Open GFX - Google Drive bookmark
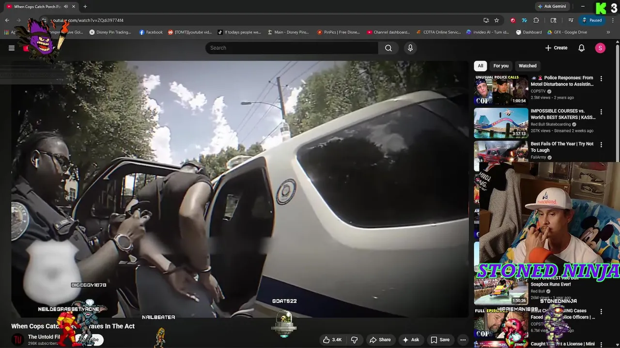This screenshot has width=620, height=348. 567,32
